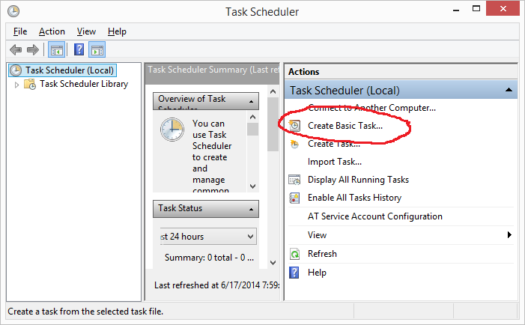
Task: Click the Create Task icon
Action: click(x=294, y=144)
